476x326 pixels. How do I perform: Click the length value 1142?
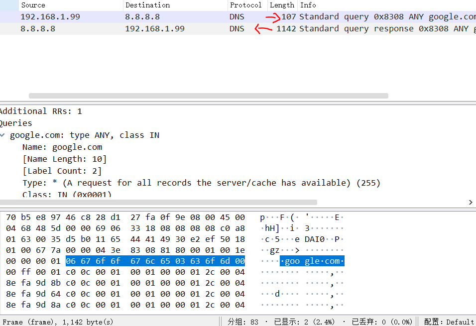(286, 29)
